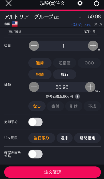Raise the 50.98 price with plus
Image resolution: width=104 pixels, height=179 pixels.
coord(90,87)
